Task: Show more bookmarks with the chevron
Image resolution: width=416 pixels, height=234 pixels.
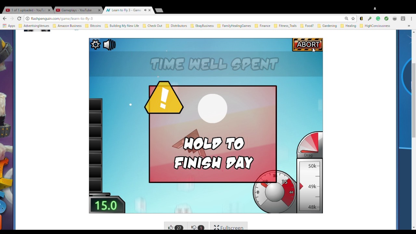Action: click(x=409, y=26)
